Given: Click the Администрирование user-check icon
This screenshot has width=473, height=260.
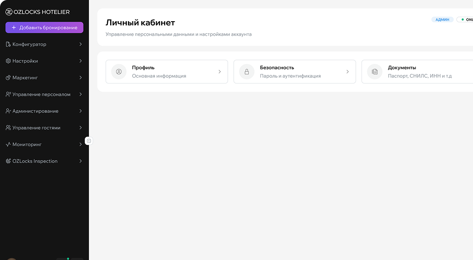Looking at the screenshot, I should coord(8,111).
